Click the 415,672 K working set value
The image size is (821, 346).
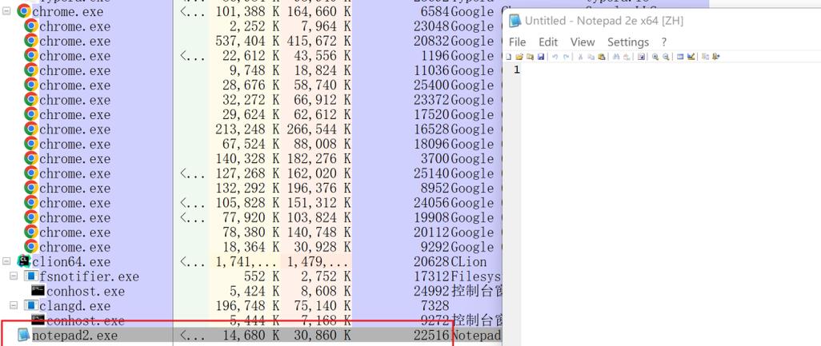tap(318, 41)
